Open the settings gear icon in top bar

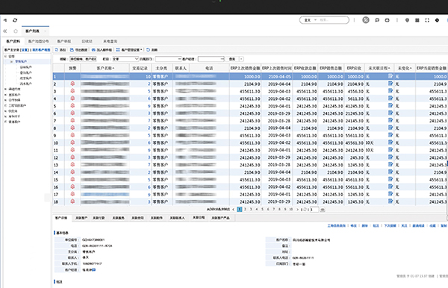(x=437, y=20)
